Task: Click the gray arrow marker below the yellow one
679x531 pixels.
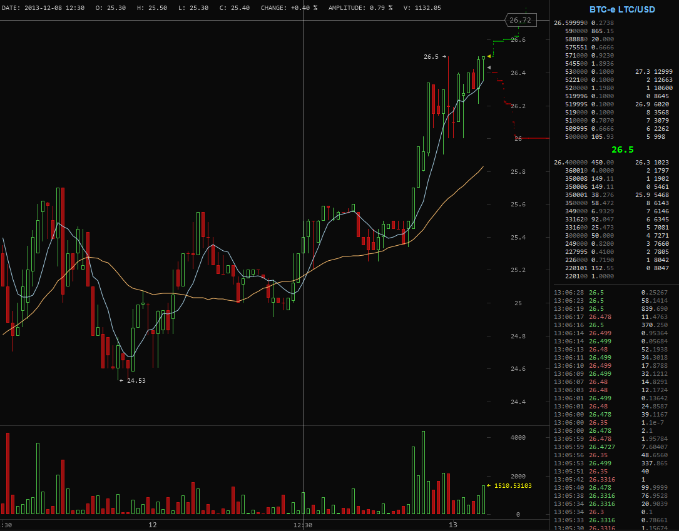Action: pyautogui.click(x=489, y=68)
